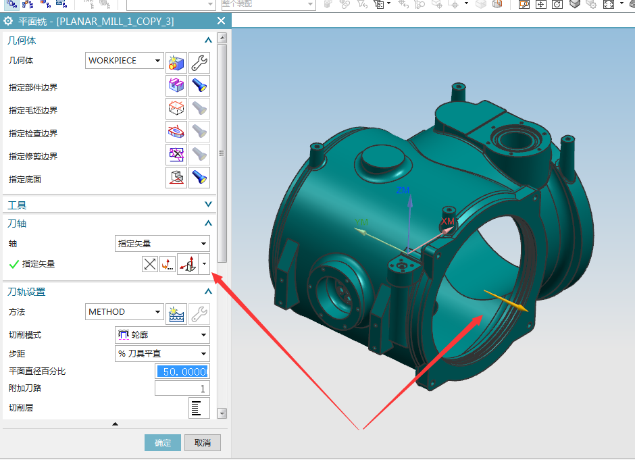Open the cut pattern dropdown showing 轮廓

162,335
